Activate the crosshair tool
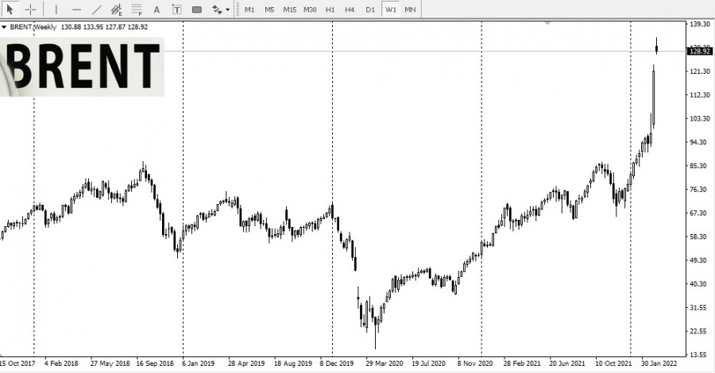Viewport: 715px width, 373px height. [30, 9]
